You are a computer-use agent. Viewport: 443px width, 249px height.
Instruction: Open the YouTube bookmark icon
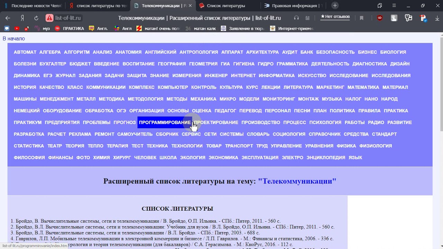tap(17, 28)
